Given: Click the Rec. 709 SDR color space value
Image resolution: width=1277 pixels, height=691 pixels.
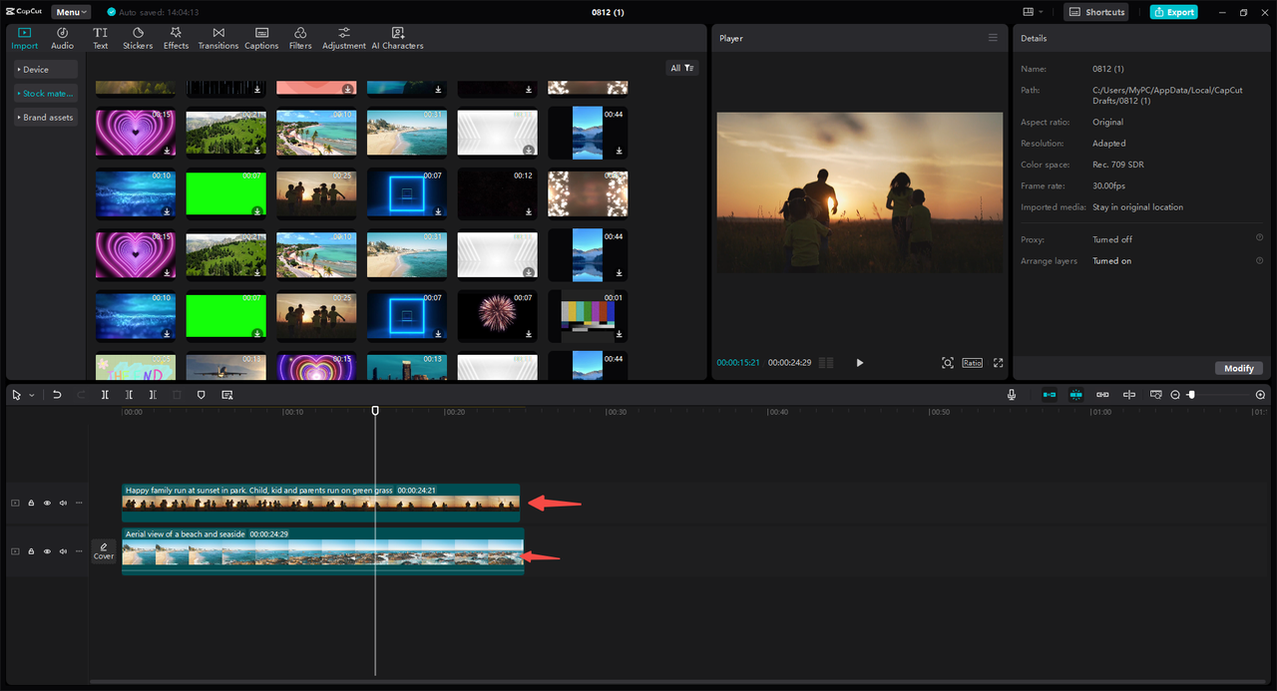Looking at the screenshot, I should point(1119,165).
